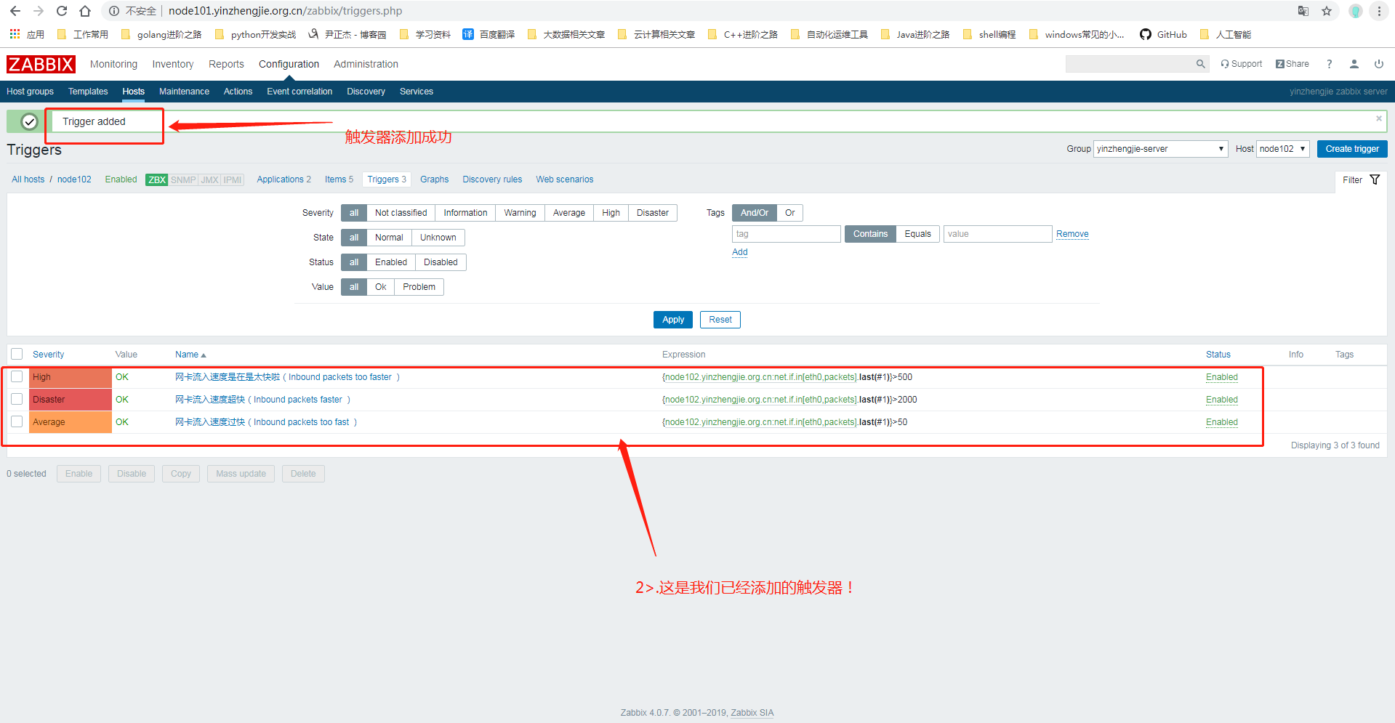The image size is (1395, 723).
Task: Click the site info security icon
Action: point(114,11)
